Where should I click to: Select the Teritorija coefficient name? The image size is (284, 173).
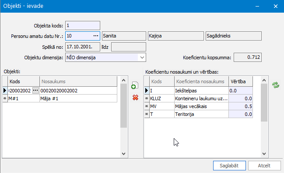point(201,114)
